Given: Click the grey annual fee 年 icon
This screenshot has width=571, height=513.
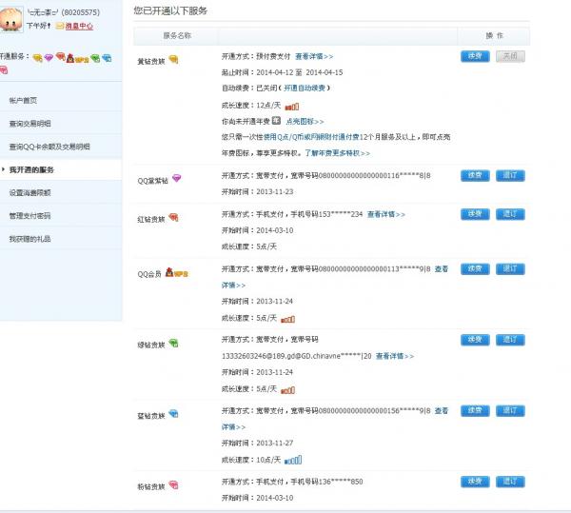Looking at the screenshot, I should tap(276, 121).
